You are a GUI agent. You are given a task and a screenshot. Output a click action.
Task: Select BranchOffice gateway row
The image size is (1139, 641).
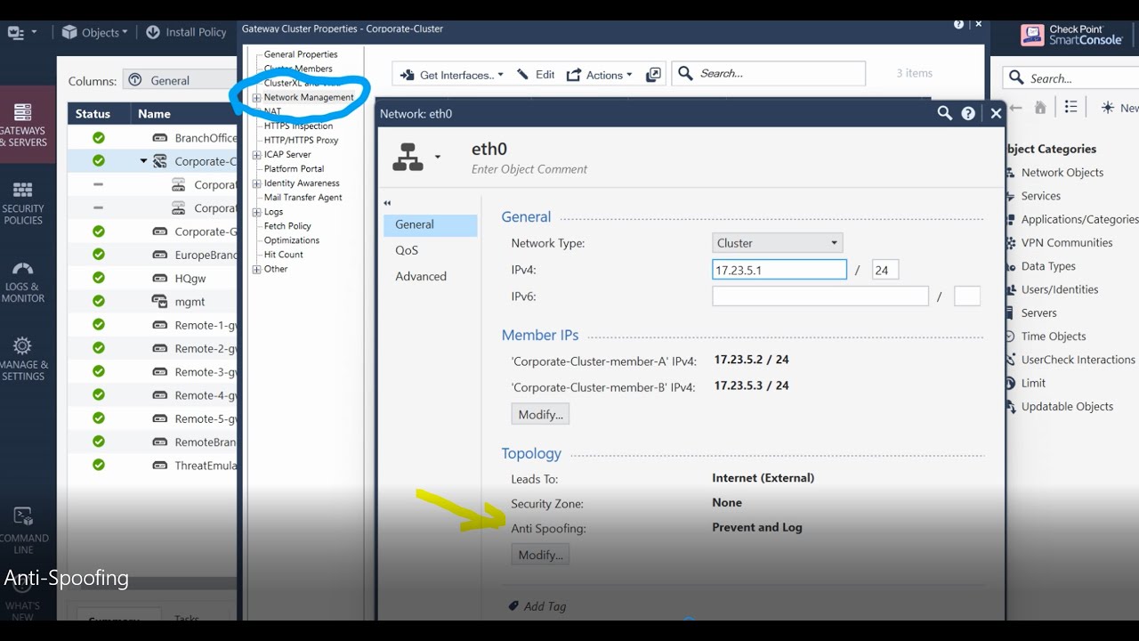point(152,138)
